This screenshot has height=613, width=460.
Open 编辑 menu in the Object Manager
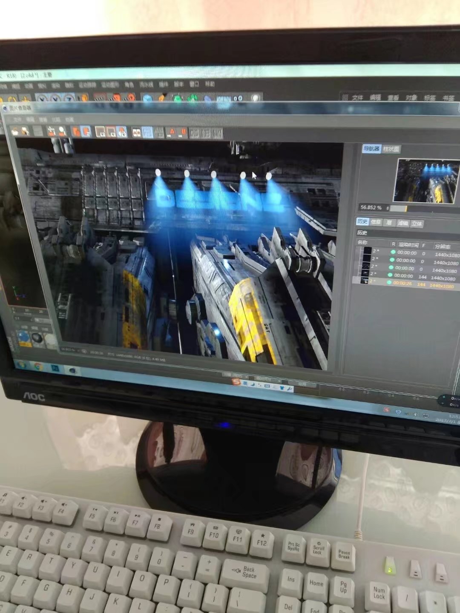pyautogui.click(x=375, y=97)
